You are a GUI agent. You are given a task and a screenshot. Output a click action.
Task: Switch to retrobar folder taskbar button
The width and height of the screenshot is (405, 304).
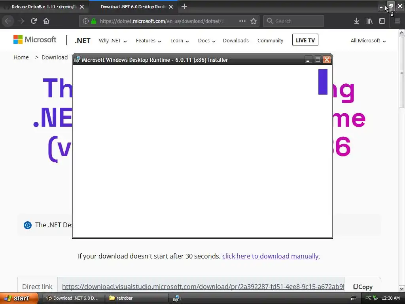pyautogui.click(x=137, y=298)
